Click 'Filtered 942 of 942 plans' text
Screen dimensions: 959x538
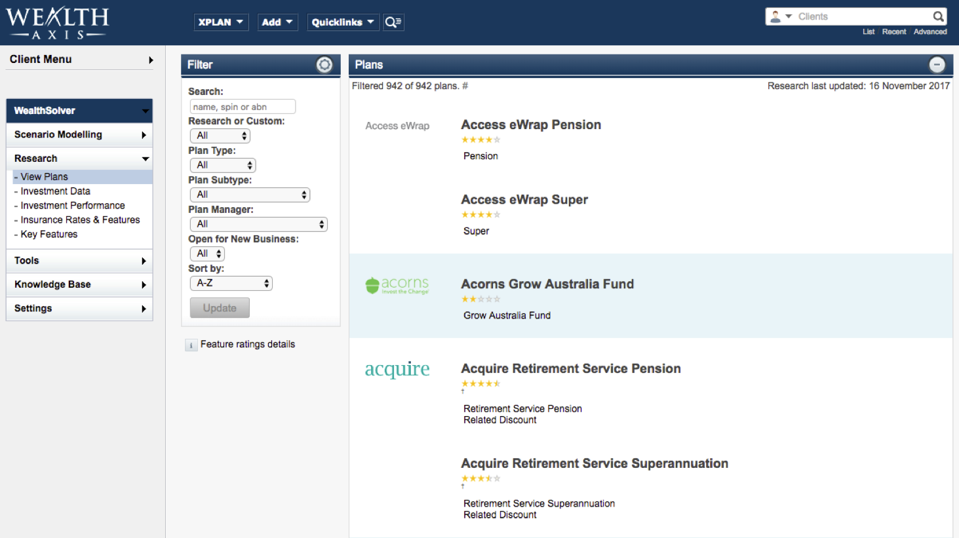[x=406, y=86]
